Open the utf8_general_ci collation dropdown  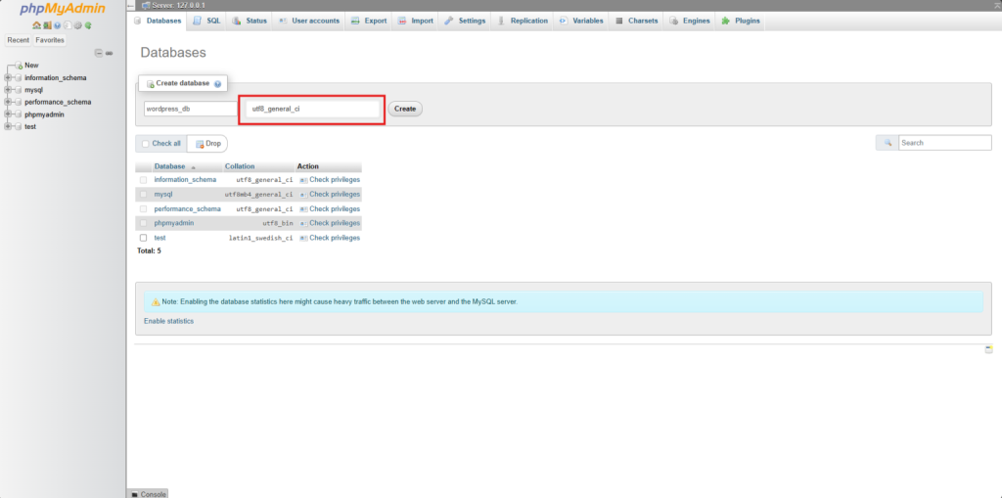click(311, 109)
